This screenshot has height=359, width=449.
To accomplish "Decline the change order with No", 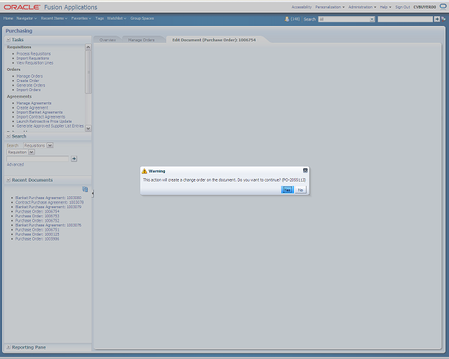I will [300, 190].
